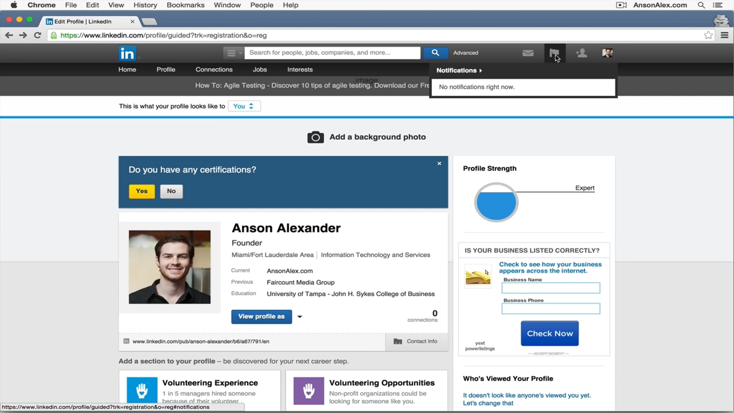This screenshot has height=413, width=734.
Task: Open Chrome hamburger menu icon
Action: 725,35
